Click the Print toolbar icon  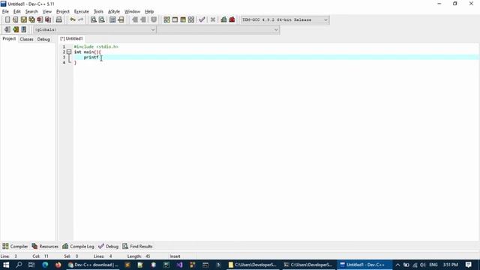tap(58, 19)
